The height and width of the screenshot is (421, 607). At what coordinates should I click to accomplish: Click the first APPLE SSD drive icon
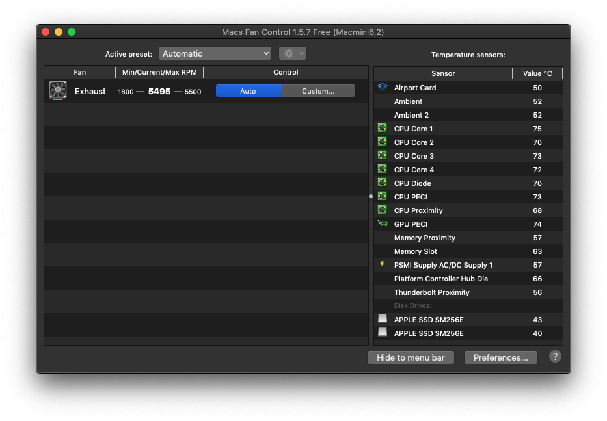(x=383, y=319)
